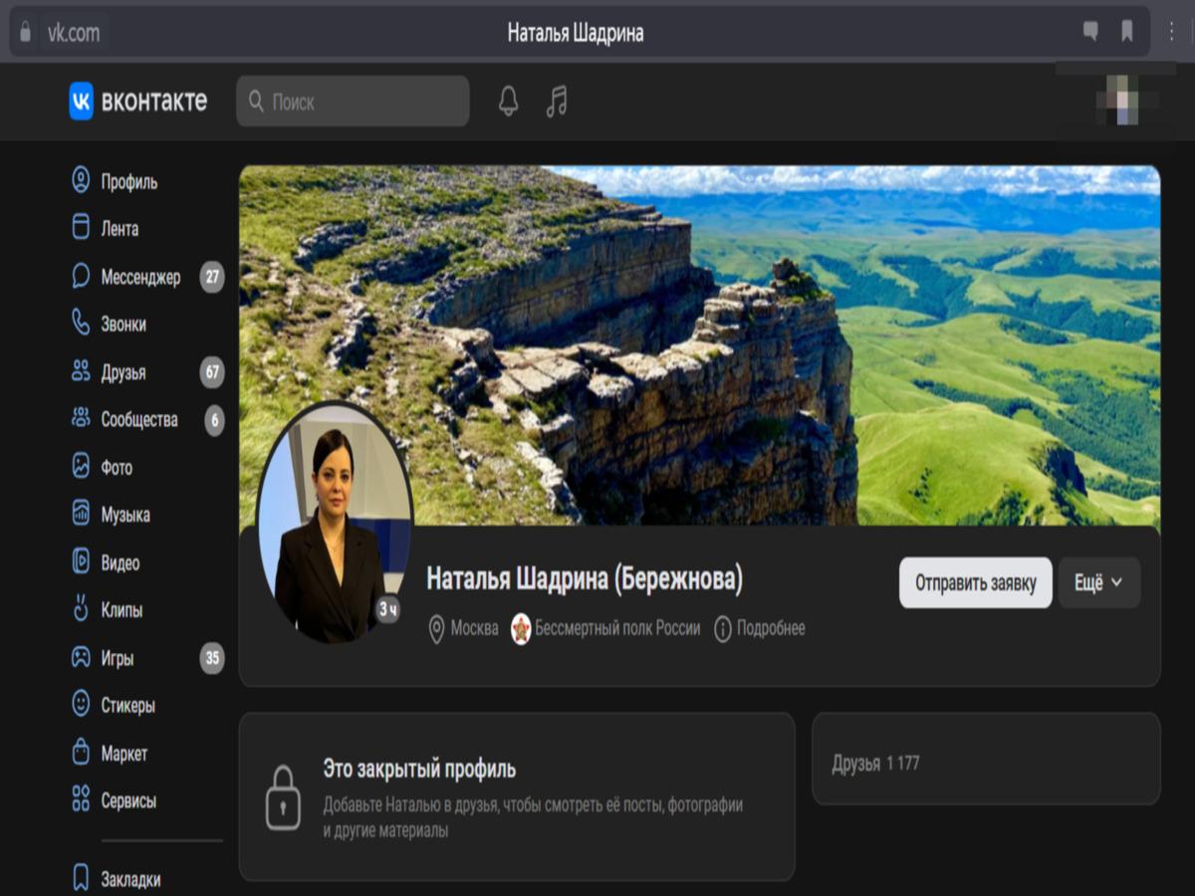Click the Подробнее link for profile details
Viewport: 1195px width, 896px height.
tap(760, 629)
